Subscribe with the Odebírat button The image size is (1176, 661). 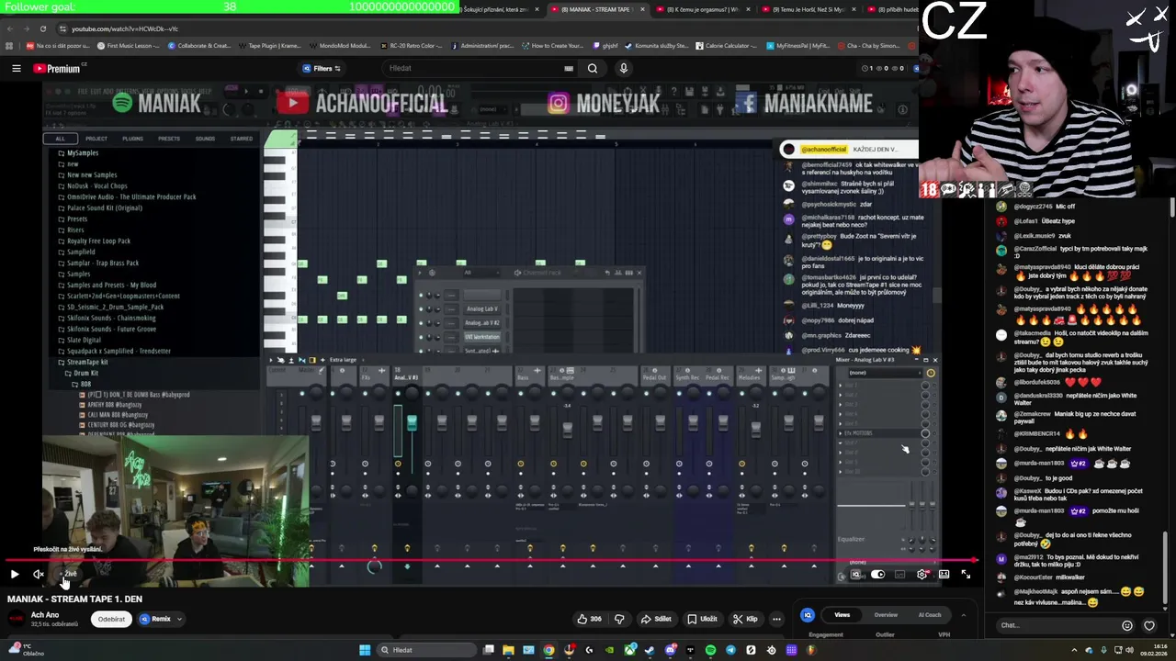111,619
